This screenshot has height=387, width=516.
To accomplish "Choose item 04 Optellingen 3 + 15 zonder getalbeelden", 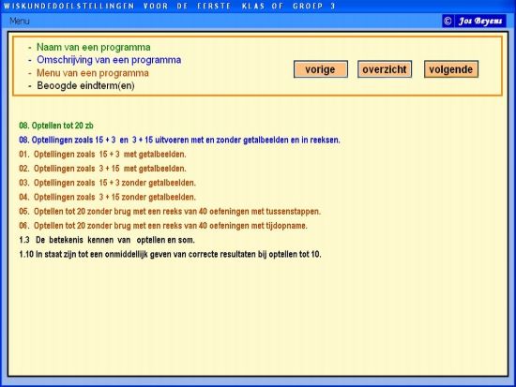I will (107, 198).
